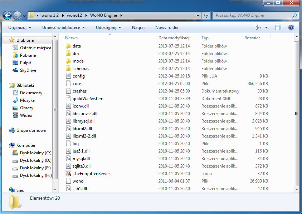Expand arrow after wono 1.2 breadcrumb

click(x=63, y=15)
